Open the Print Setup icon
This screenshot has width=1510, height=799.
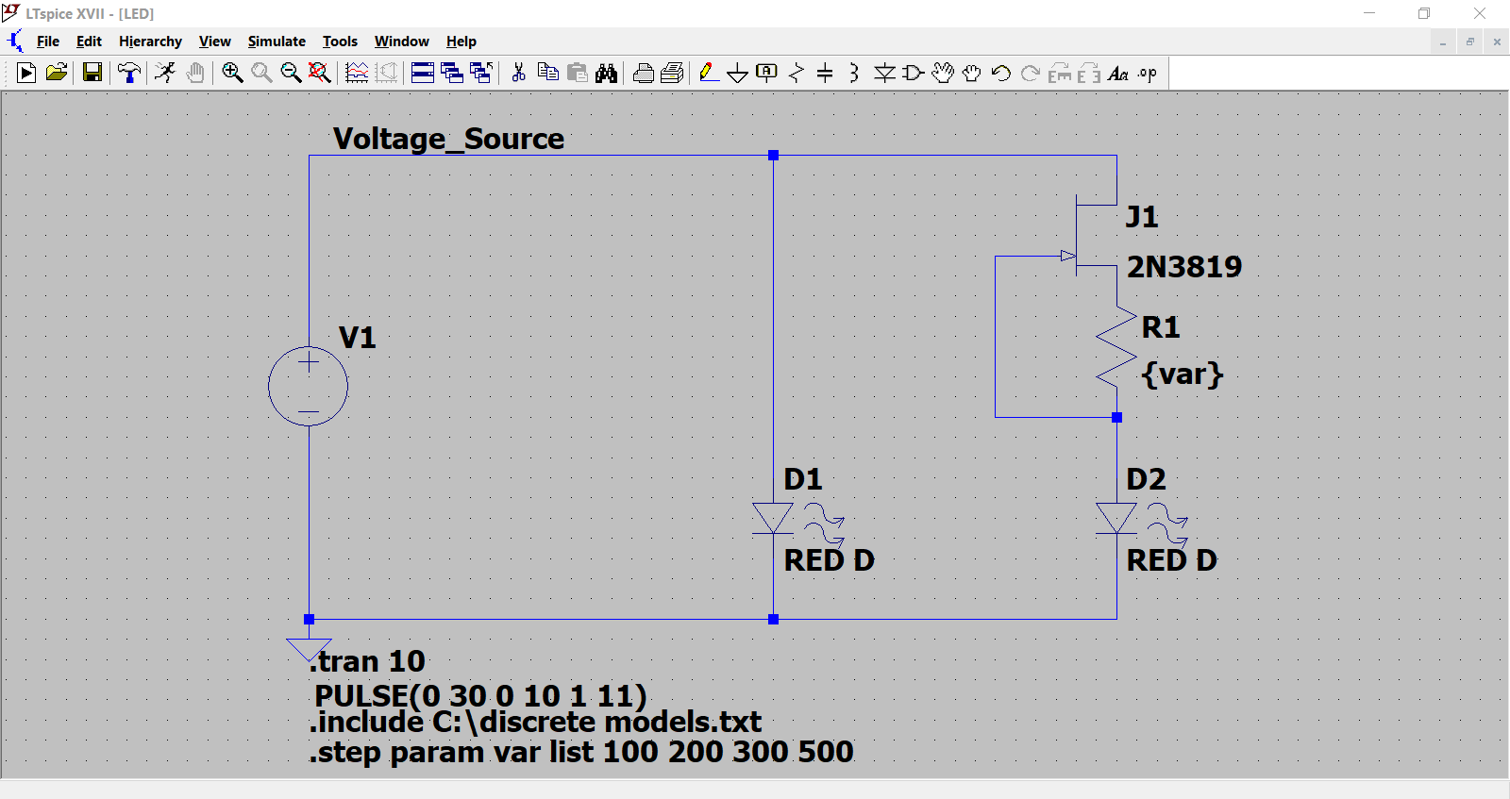tap(673, 73)
